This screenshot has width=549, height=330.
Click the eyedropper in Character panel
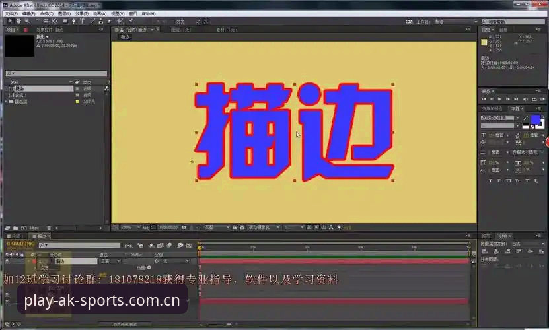pyautogui.click(x=526, y=118)
